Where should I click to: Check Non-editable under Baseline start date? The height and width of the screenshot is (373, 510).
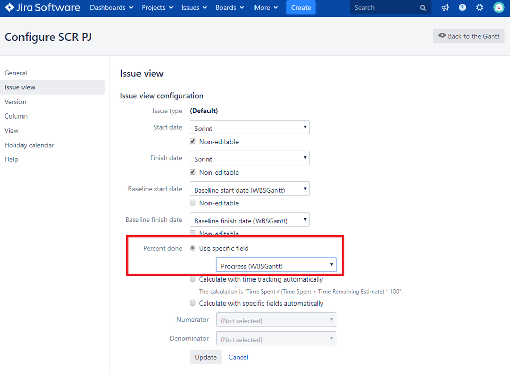click(x=193, y=203)
